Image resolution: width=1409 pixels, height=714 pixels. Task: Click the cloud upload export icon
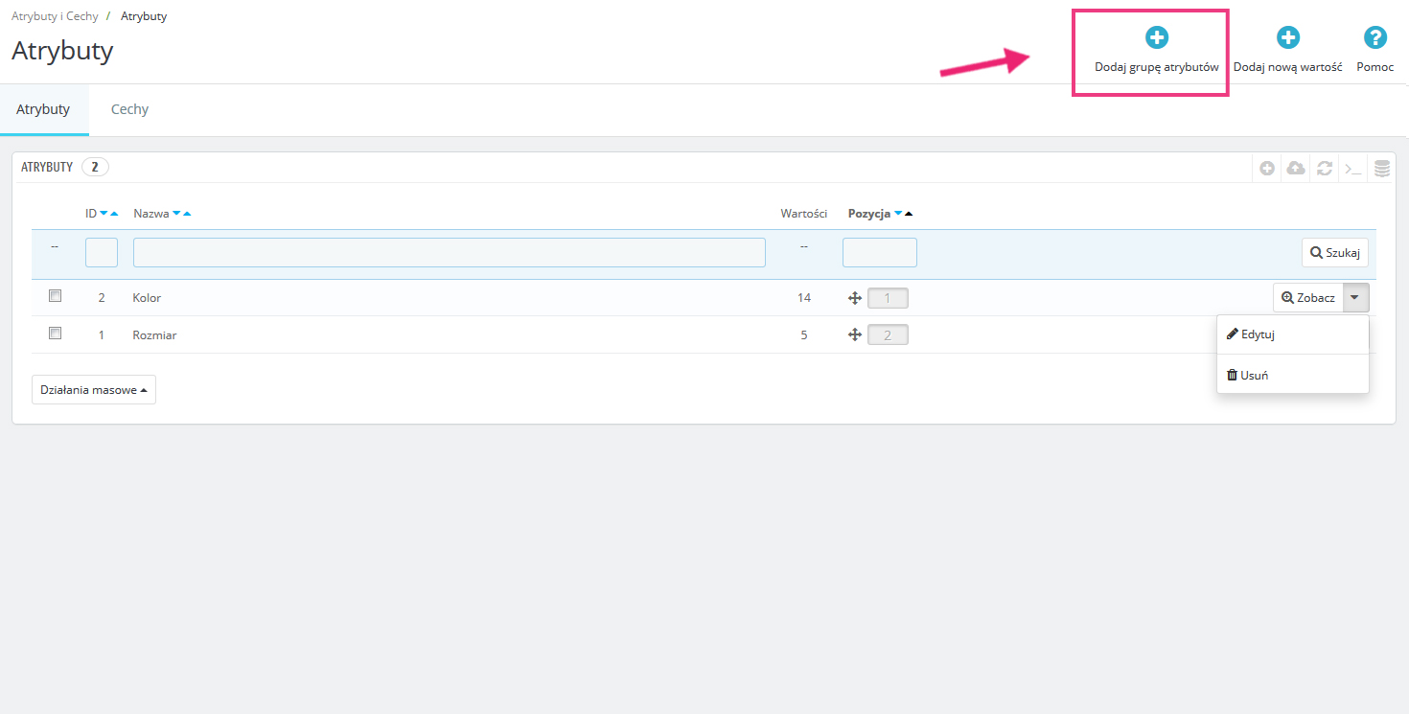(x=1296, y=169)
